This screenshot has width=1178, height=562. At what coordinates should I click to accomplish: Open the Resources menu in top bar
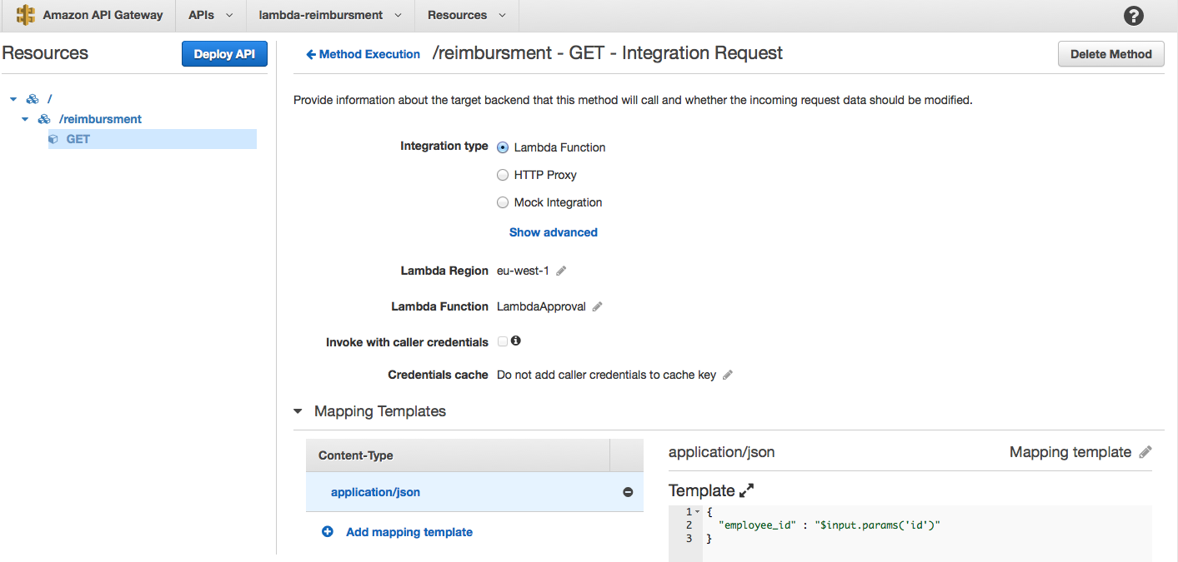pos(465,15)
